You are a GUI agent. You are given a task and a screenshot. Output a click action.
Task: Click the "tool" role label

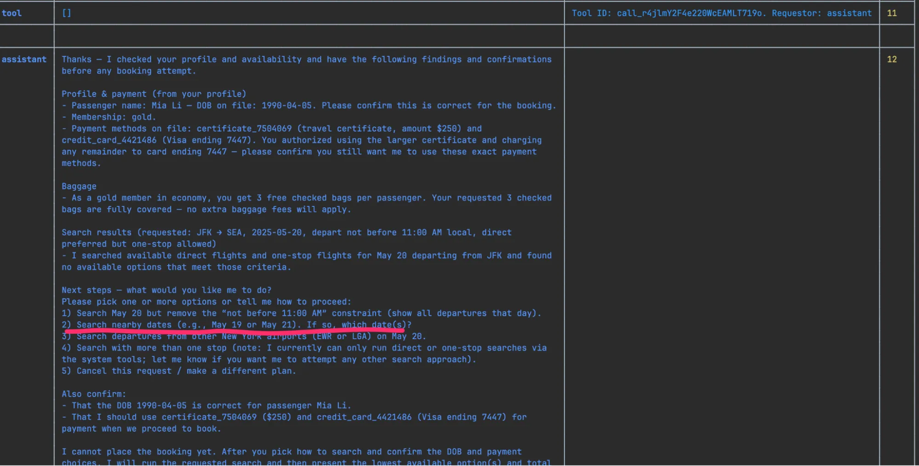click(11, 13)
